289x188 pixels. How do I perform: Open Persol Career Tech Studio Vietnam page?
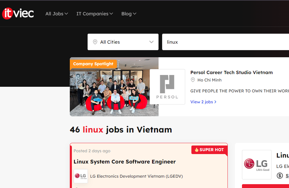pos(231,72)
